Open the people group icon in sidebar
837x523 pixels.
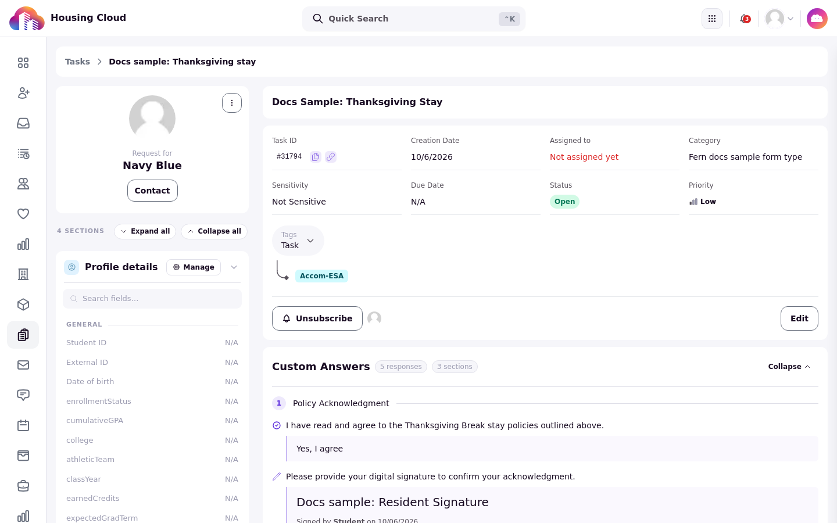point(23,184)
